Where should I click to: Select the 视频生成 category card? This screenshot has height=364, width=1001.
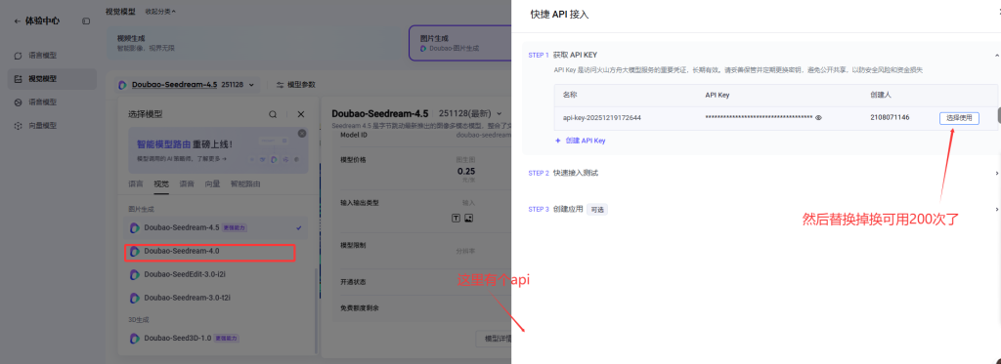(x=255, y=43)
